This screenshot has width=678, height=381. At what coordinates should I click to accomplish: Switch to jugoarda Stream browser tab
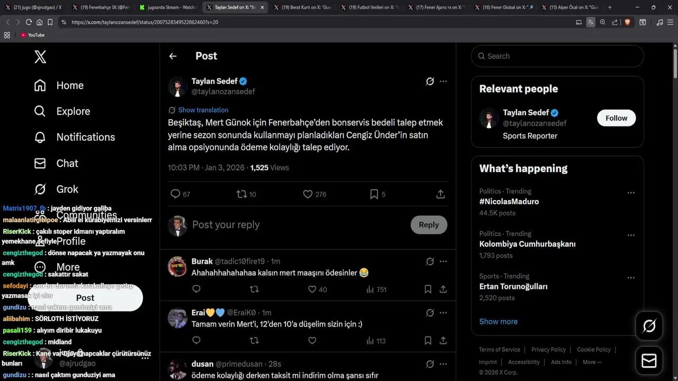(x=167, y=7)
